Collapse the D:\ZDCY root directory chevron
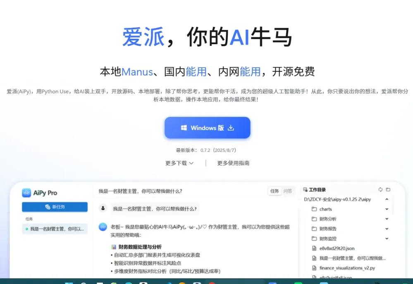This screenshot has height=284, width=413. (x=387, y=199)
